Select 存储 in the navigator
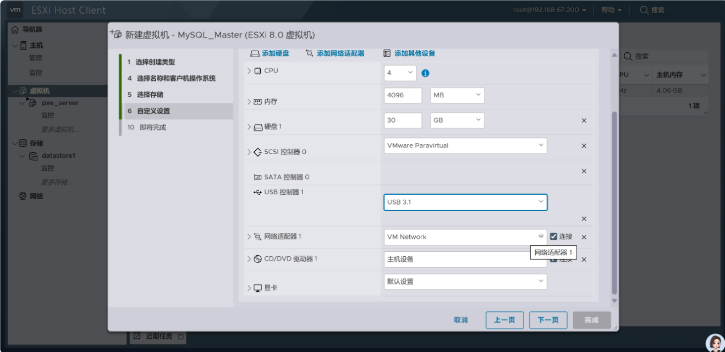Screen dimensions: 725x352 [x=36, y=143]
